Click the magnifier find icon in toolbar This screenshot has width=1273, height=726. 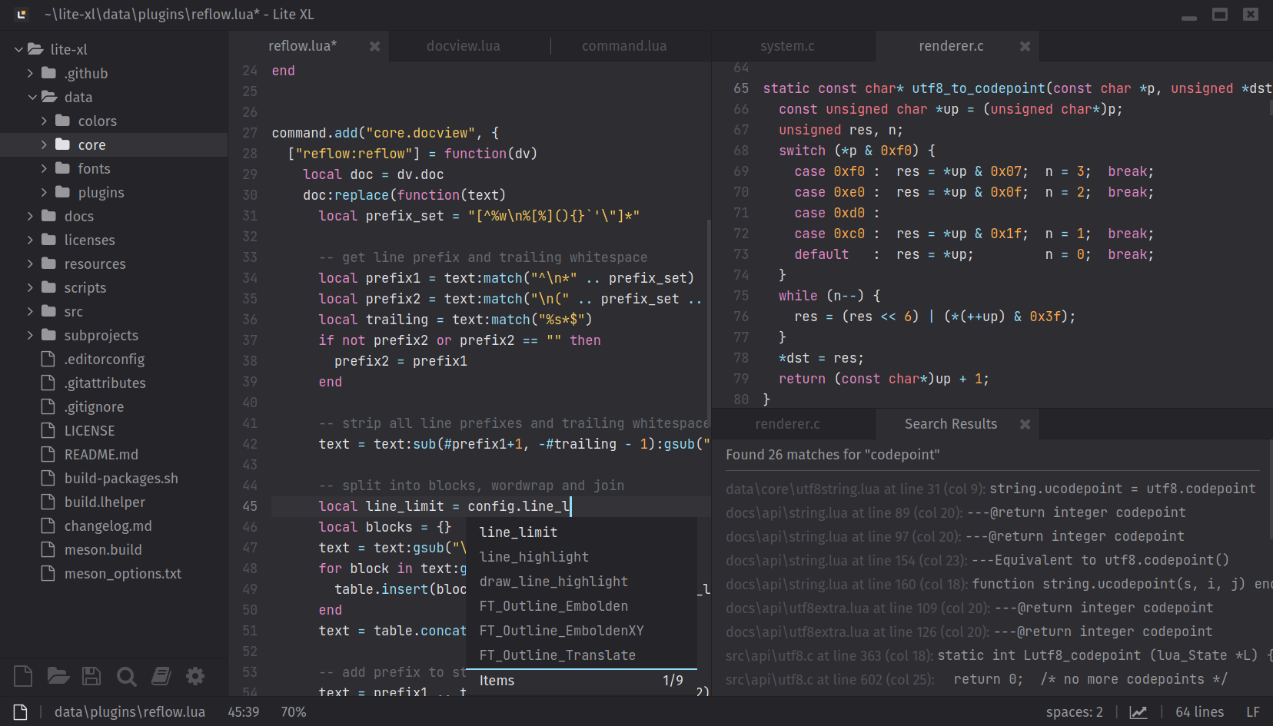click(x=126, y=676)
